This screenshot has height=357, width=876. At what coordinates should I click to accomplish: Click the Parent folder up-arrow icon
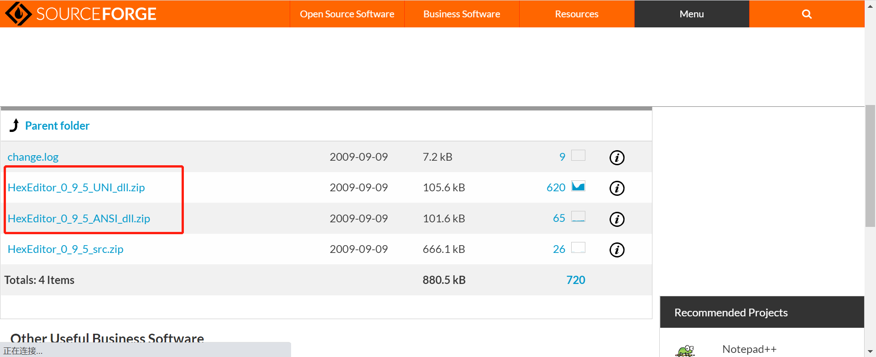tap(15, 125)
